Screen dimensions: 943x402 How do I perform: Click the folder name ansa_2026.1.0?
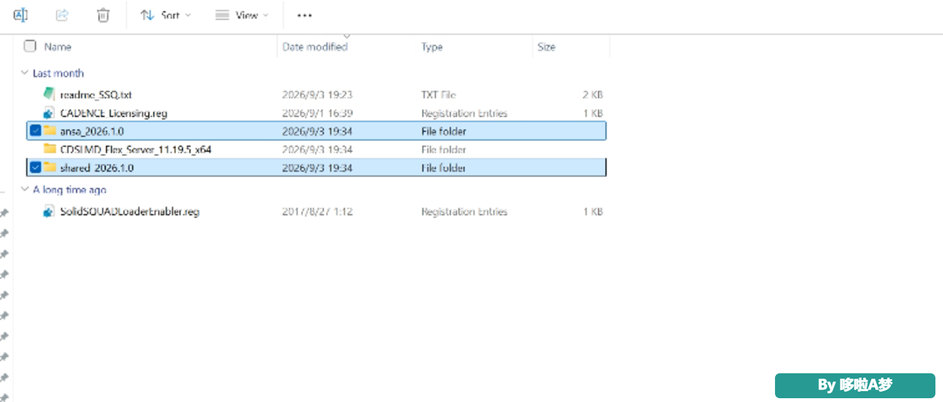[x=92, y=132]
